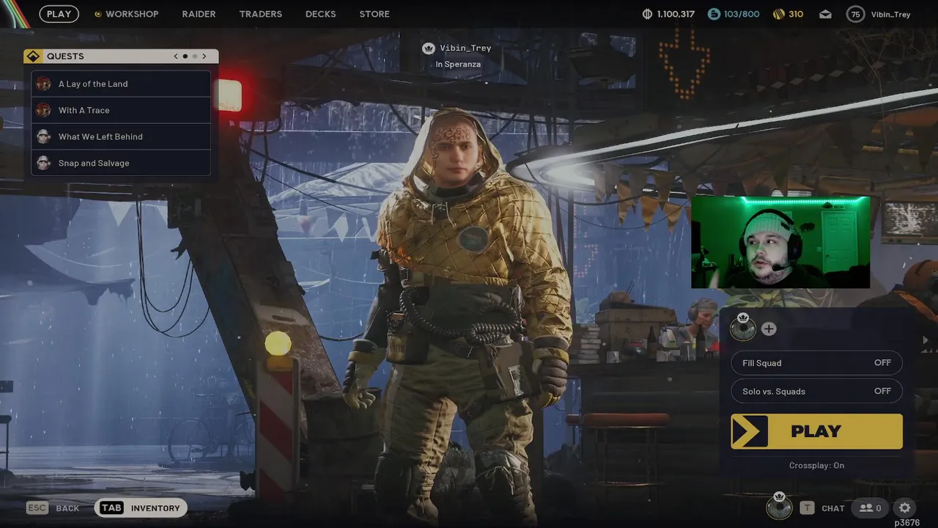The height and width of the screenshot is (528, 938).
Task: Click Crossplay: On text
Action: click(816, 465)
